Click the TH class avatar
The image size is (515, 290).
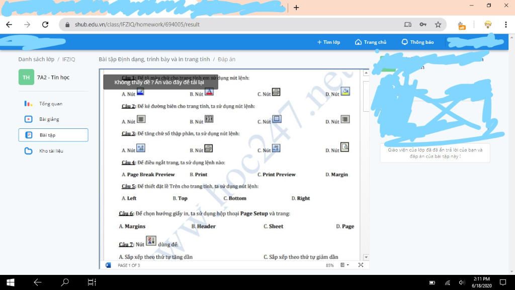[x=26, y=77]
